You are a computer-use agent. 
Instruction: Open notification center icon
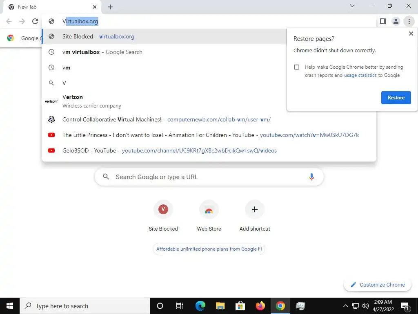coord(405,306)
